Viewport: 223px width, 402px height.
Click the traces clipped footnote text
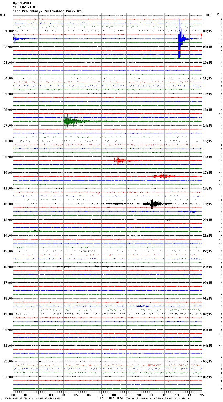coord(158,399)
